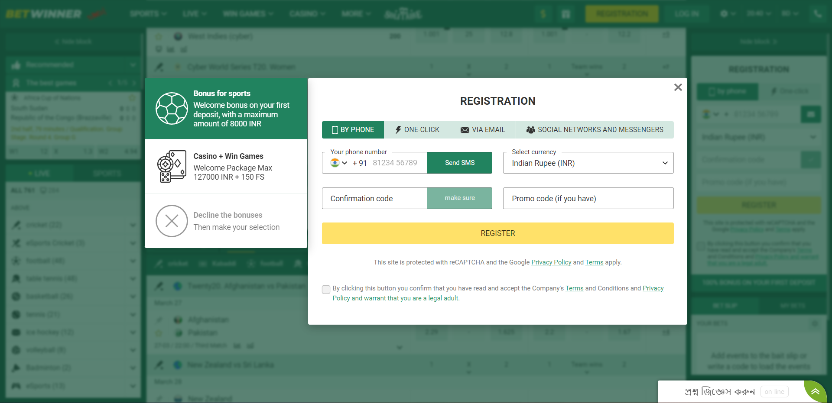Click the header REGISTRATION button

point(622,14)
